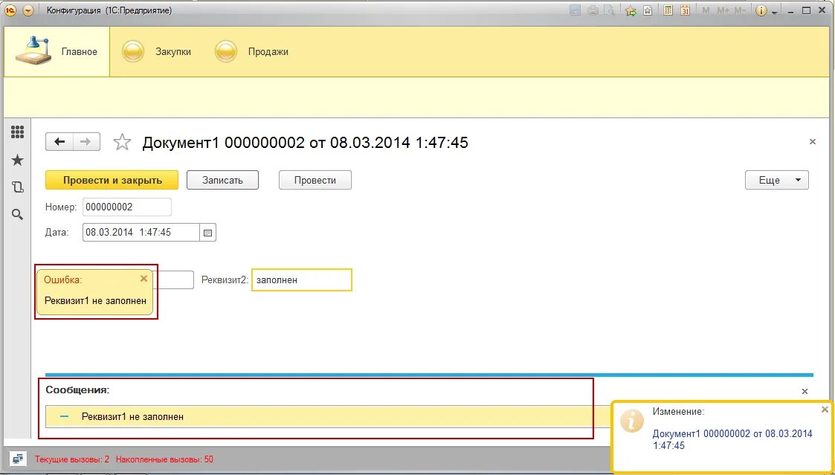Open the Документ1 000000002 link in notification
This screenshot has height=475, width=835.
[x=732, y=439]
